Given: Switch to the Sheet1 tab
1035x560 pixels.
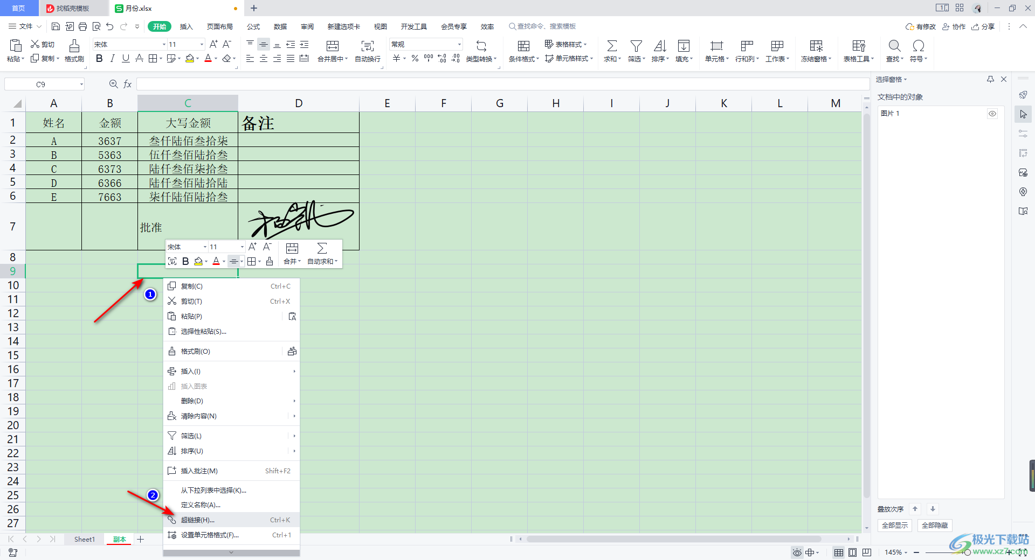Looking at the screenshot, I should (84, 539).
